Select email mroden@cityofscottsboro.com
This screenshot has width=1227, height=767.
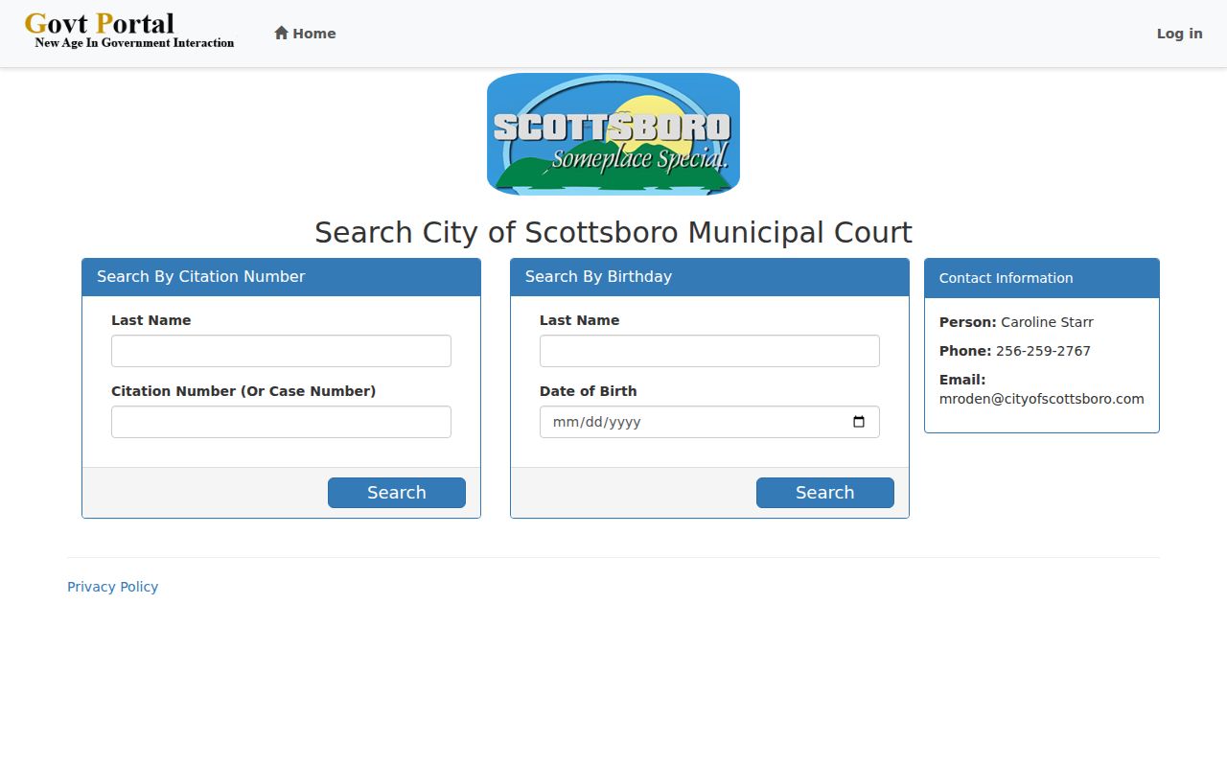pos(1042,399)
